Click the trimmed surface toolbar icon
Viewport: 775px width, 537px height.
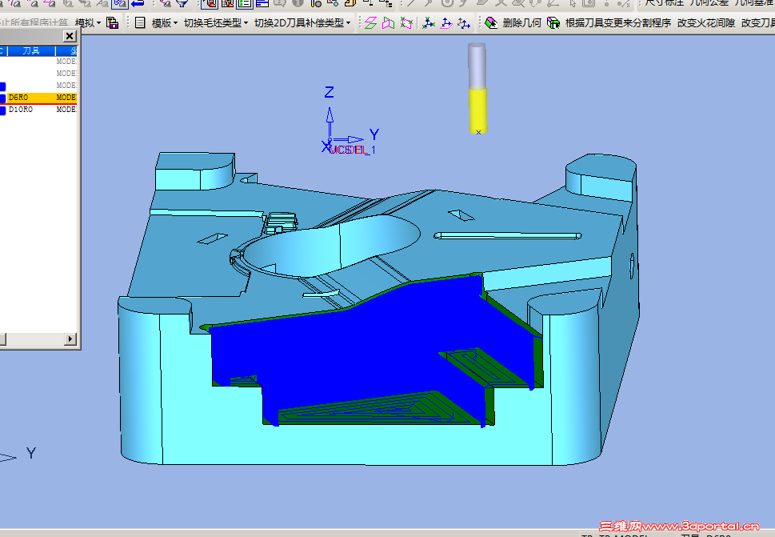tap(407, 23)
